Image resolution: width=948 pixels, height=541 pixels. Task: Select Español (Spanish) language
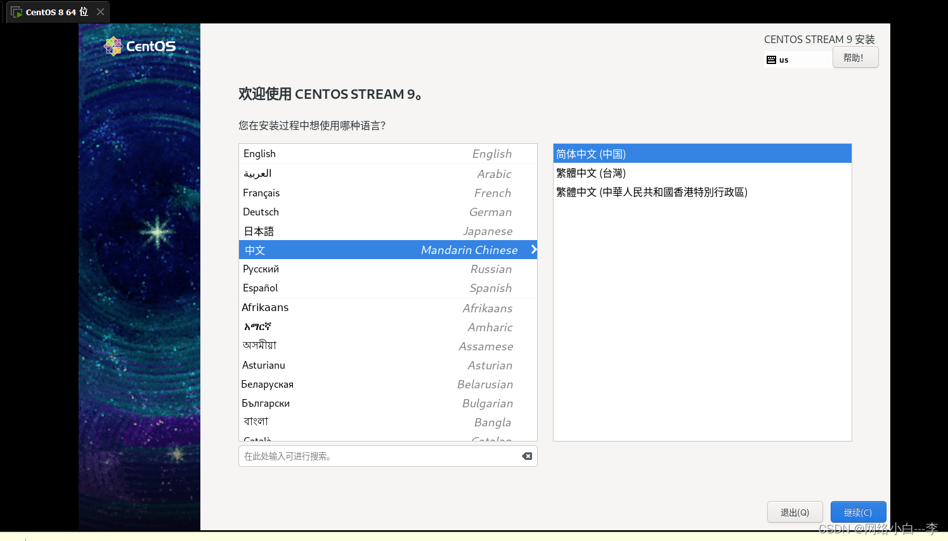tap(388, 288)
